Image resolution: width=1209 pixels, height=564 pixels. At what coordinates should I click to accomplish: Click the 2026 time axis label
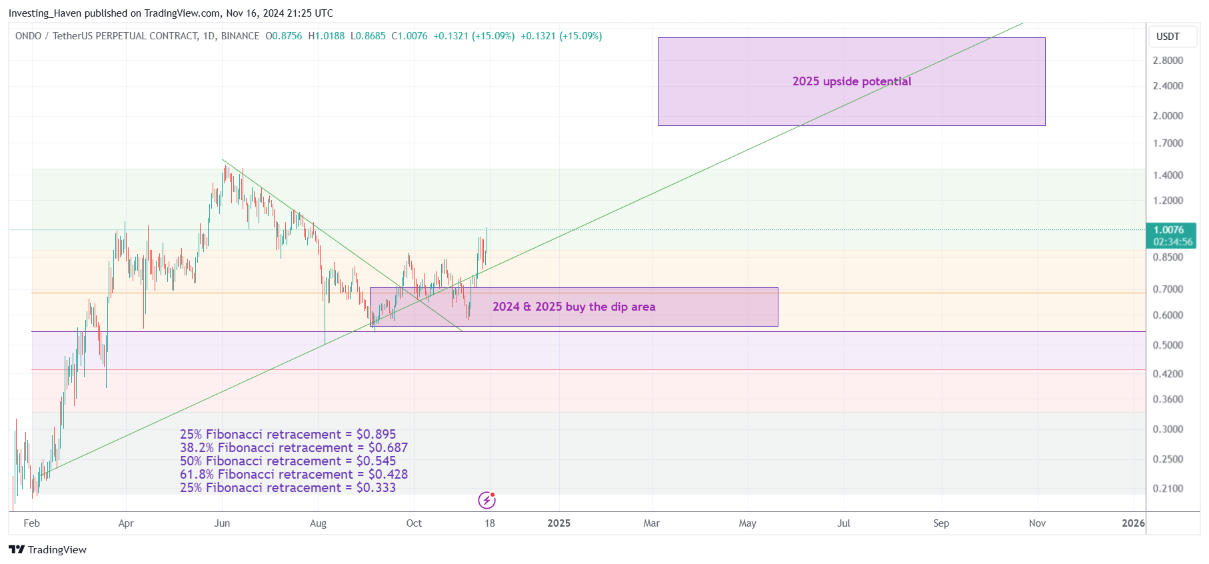click(x=1133, y=523)
